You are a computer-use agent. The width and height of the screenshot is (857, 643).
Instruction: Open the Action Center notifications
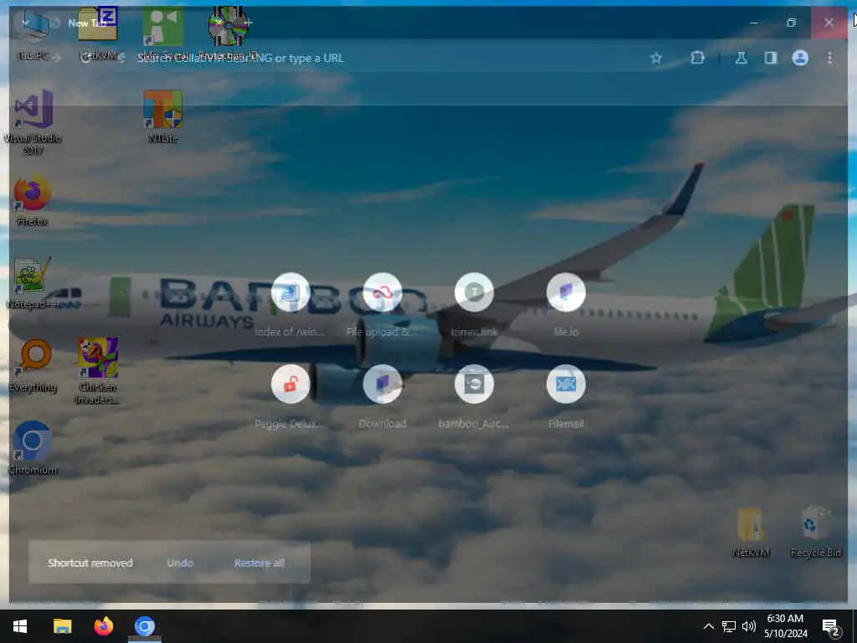pos(830,626)
